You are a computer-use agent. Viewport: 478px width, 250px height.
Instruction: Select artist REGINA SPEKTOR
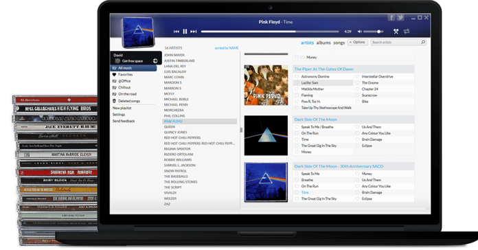[x=177, y=149]
